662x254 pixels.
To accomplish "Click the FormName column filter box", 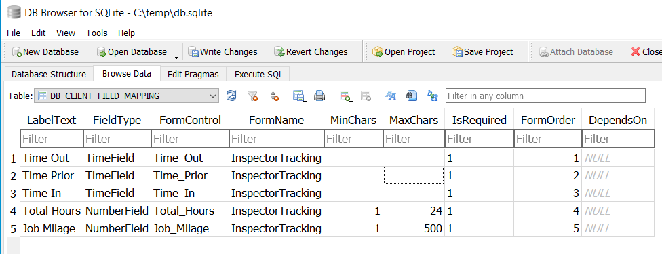I will tap(277, 138).
